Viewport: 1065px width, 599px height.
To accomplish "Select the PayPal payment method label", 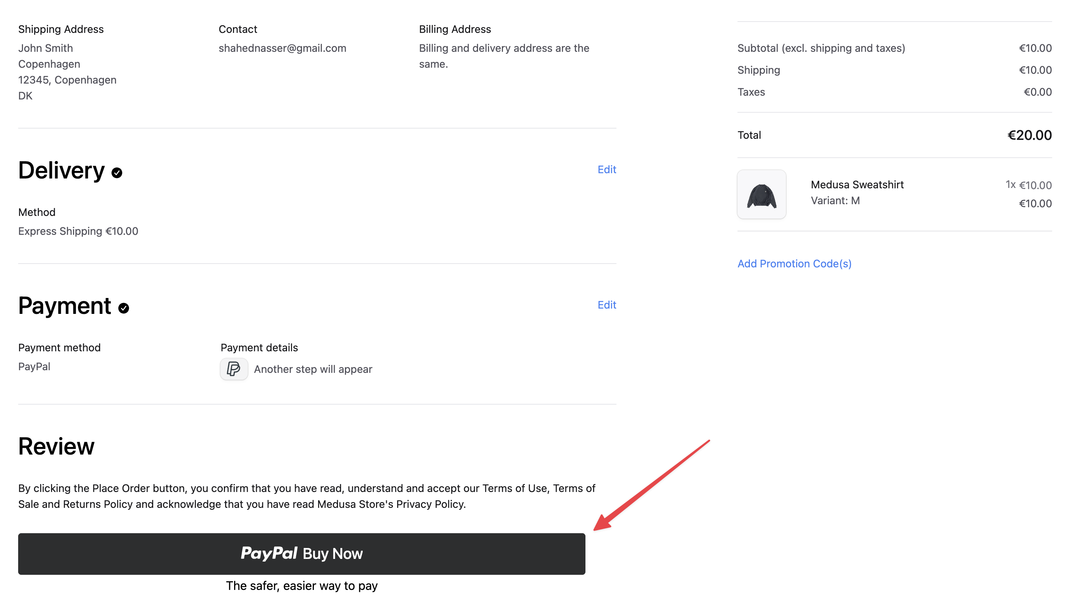I will point(34,366).
